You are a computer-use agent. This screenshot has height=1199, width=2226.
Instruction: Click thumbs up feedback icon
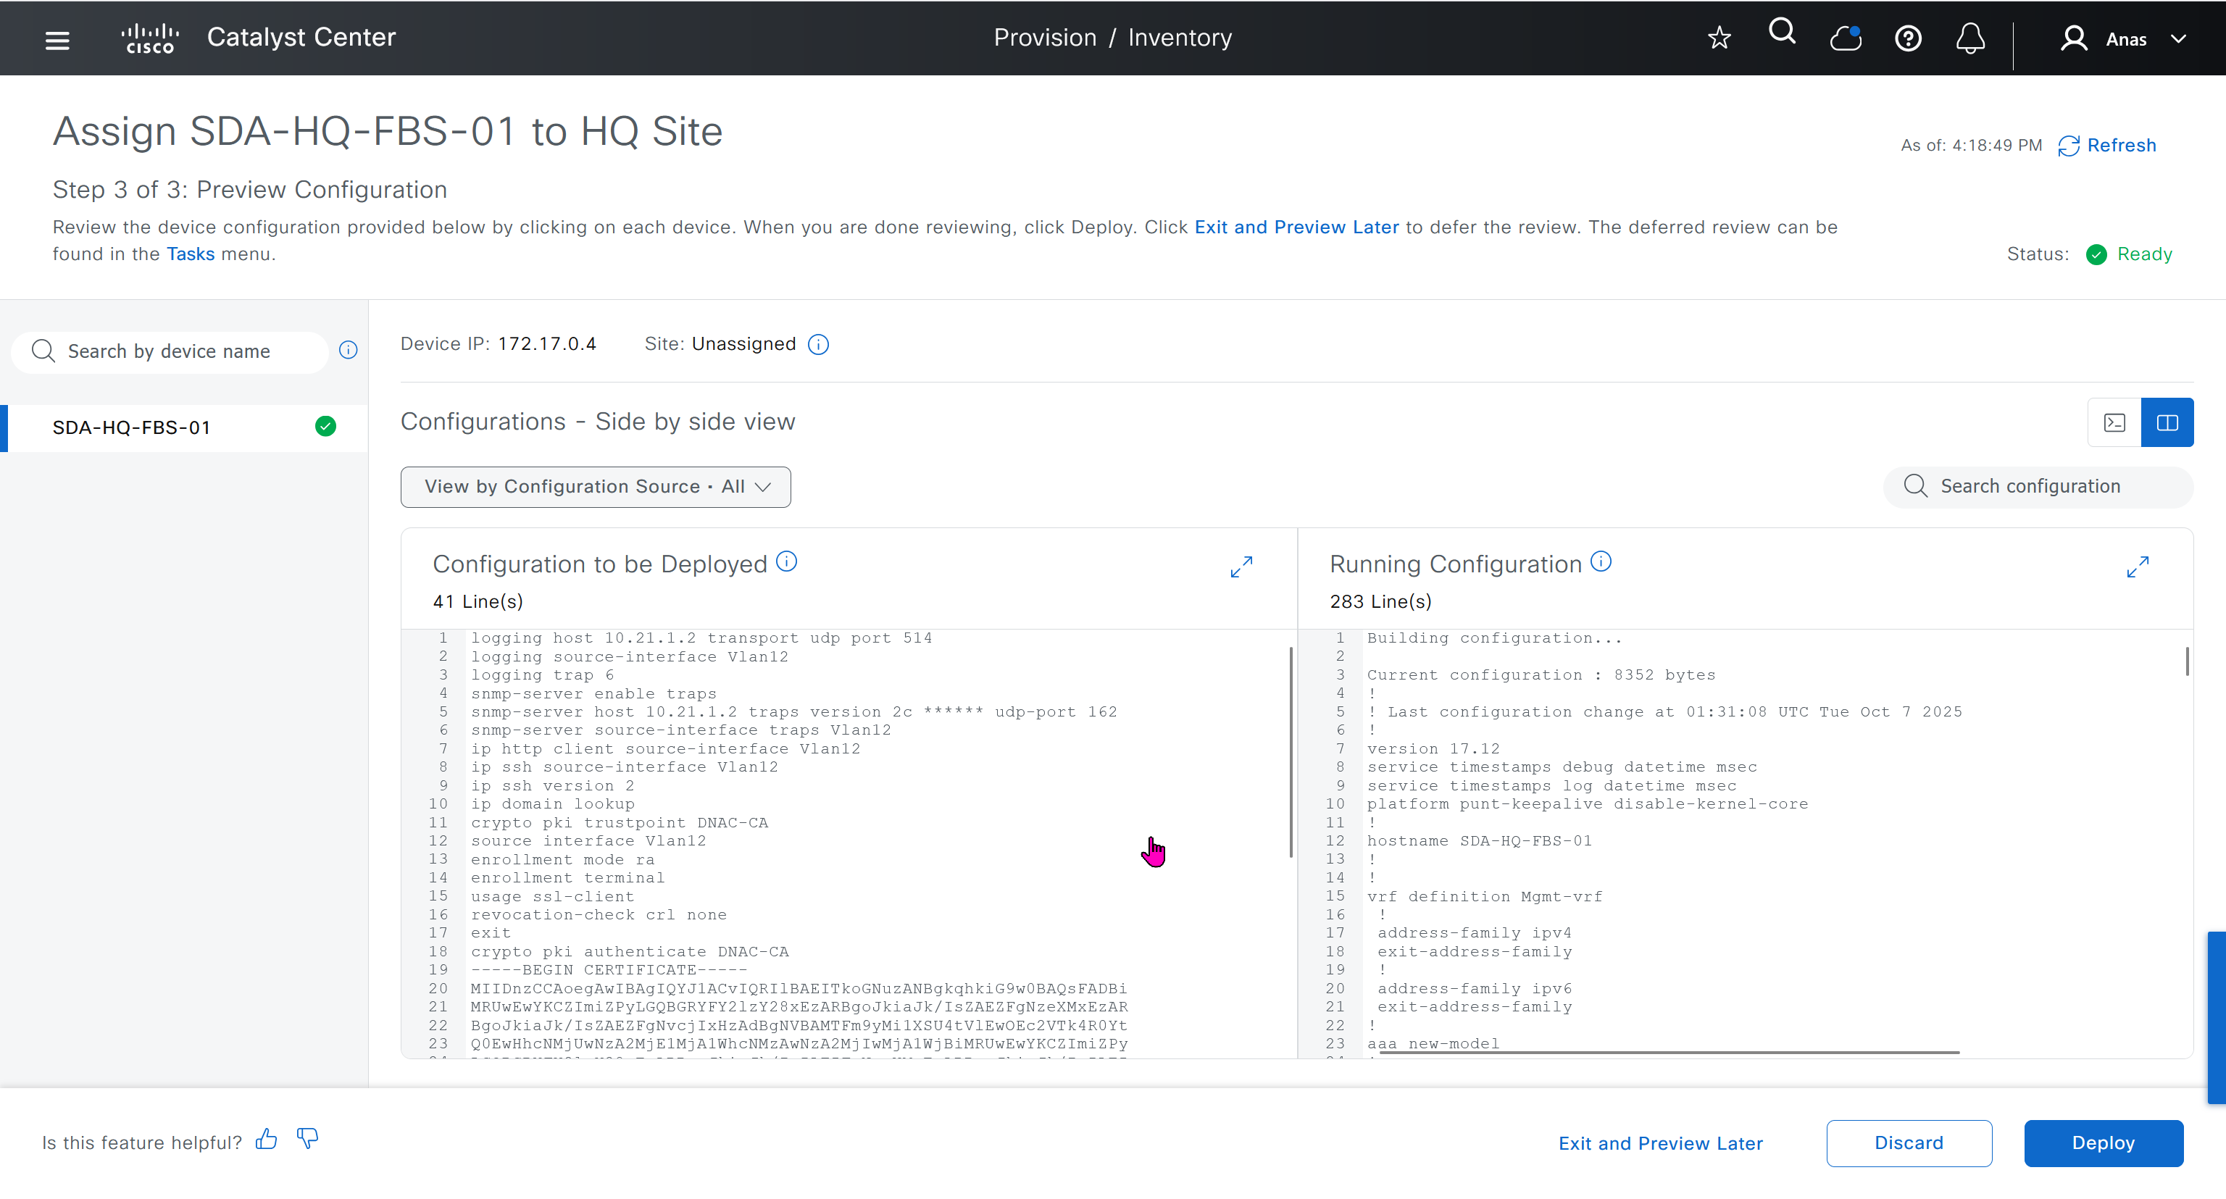[x=266, y=1140]
